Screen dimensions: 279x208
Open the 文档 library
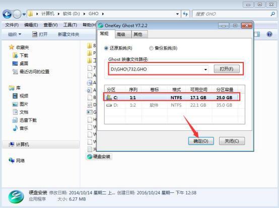point(21,112)
